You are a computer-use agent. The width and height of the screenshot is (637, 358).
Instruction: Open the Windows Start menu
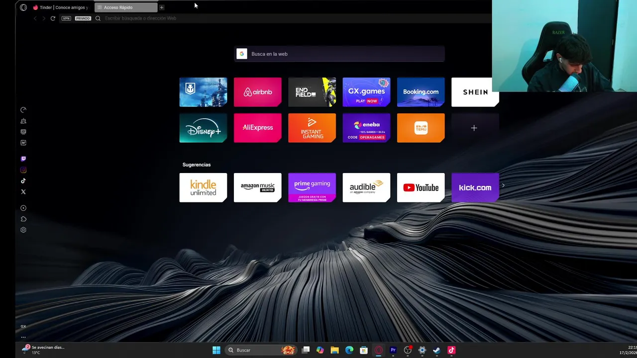(216, 350)
